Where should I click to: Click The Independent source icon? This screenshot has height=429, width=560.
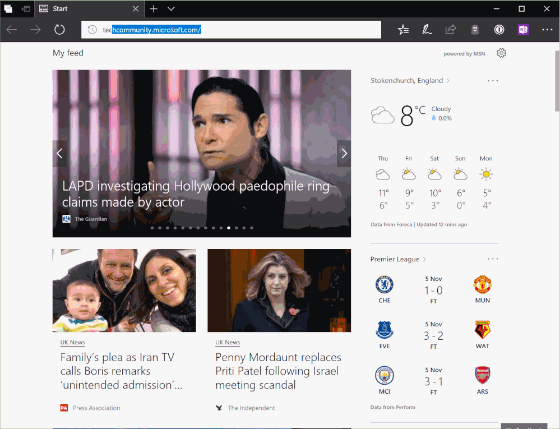click(x=219, y=408)
